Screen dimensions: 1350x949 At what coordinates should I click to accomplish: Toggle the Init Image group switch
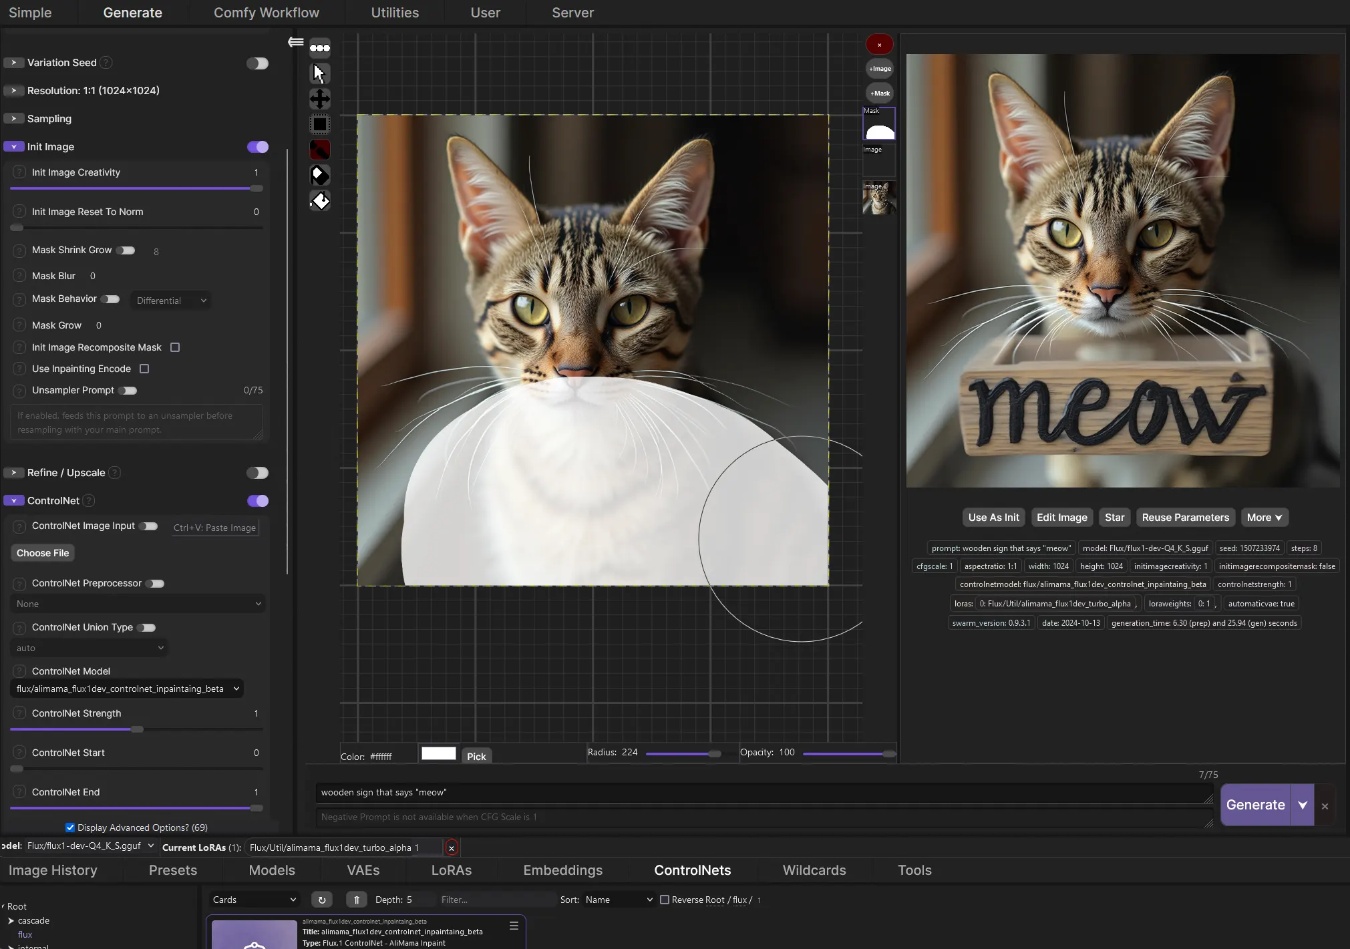click(257, 147)
